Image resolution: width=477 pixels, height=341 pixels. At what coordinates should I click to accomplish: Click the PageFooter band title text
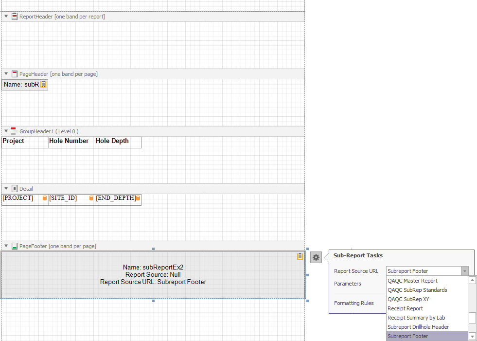(x=58, y=246)
